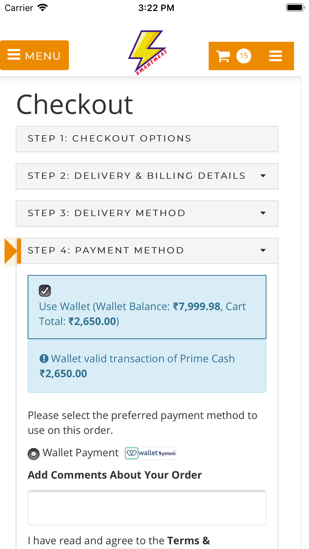Tap the Step 3: Delivery Method header
Screen dimensions: 309x549
click(147, 213)
